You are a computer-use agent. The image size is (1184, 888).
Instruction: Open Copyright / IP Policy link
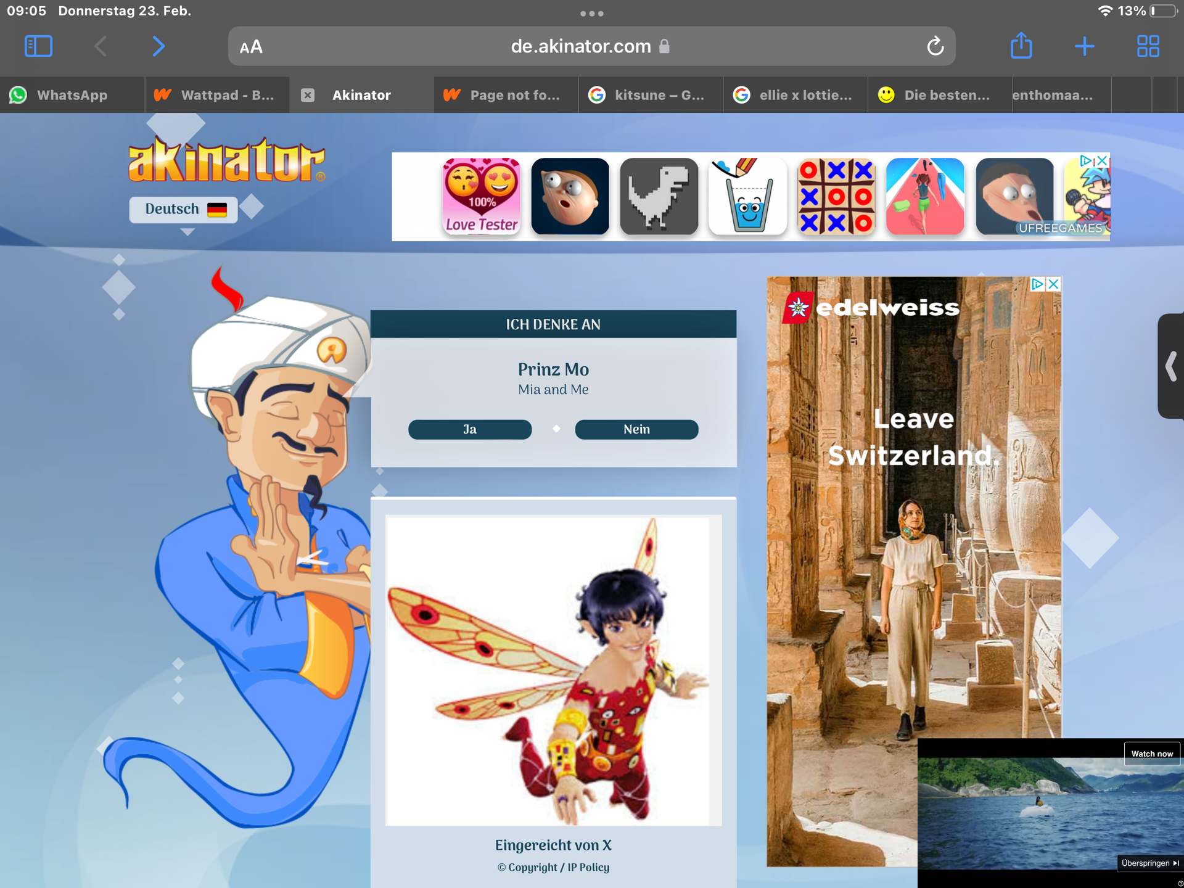pyautogui.click(x=553, y=867)
